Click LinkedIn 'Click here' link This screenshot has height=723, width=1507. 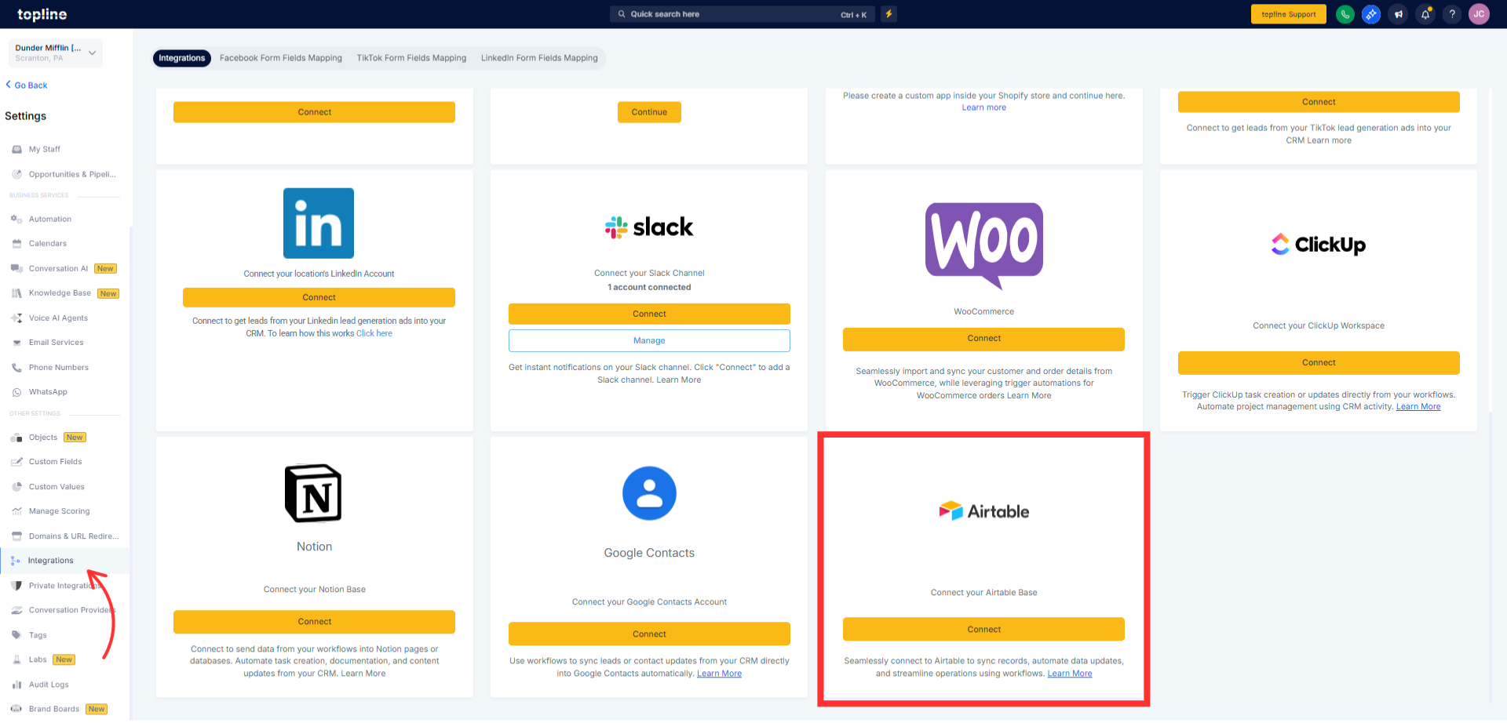[x=374, y=333]
